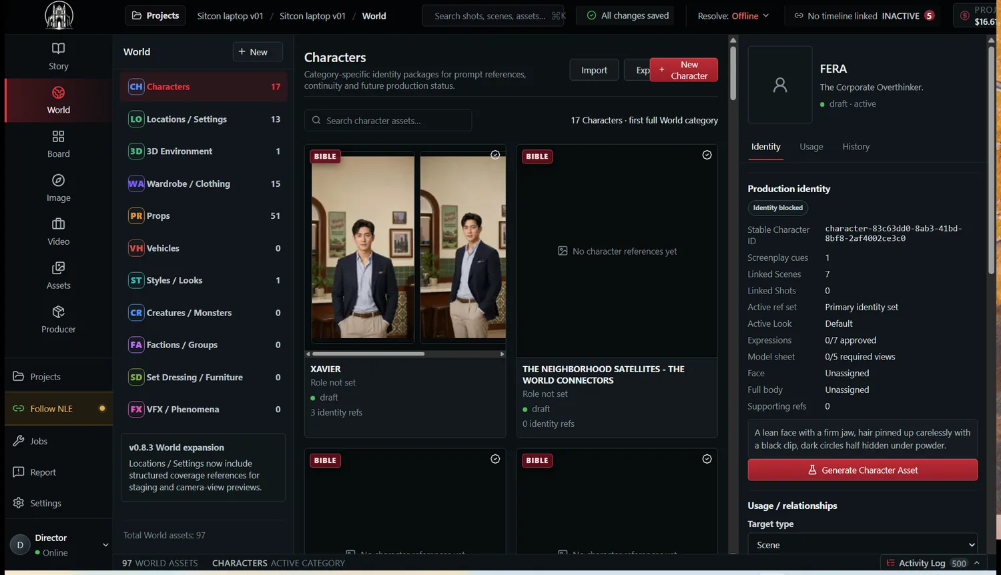Image resolution: width=1001 pixels, height=575 pixels.
Task: Click the FA Factions category badge
Action: coord(136,345)
